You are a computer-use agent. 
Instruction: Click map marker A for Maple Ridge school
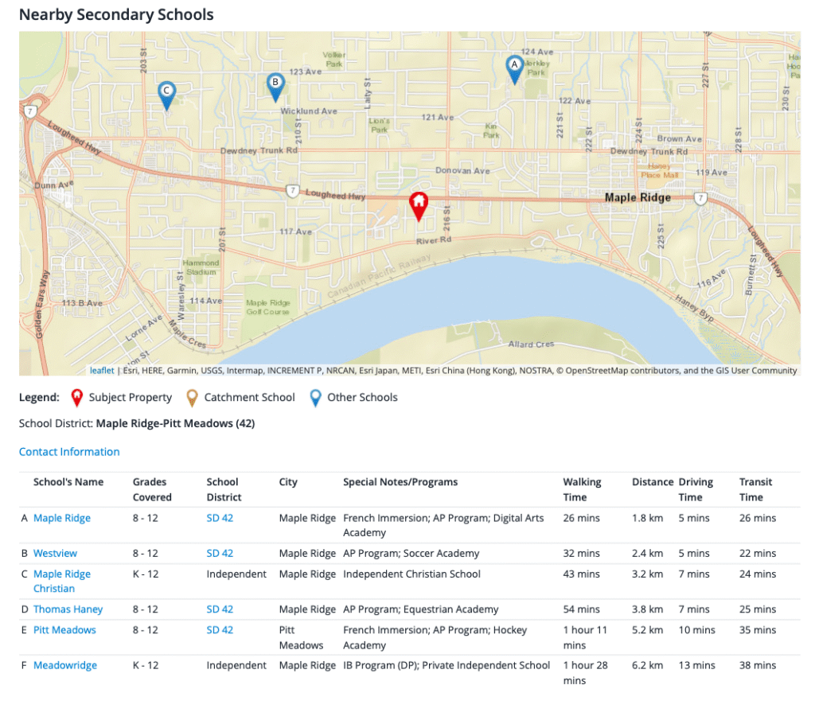pos(514,70)
